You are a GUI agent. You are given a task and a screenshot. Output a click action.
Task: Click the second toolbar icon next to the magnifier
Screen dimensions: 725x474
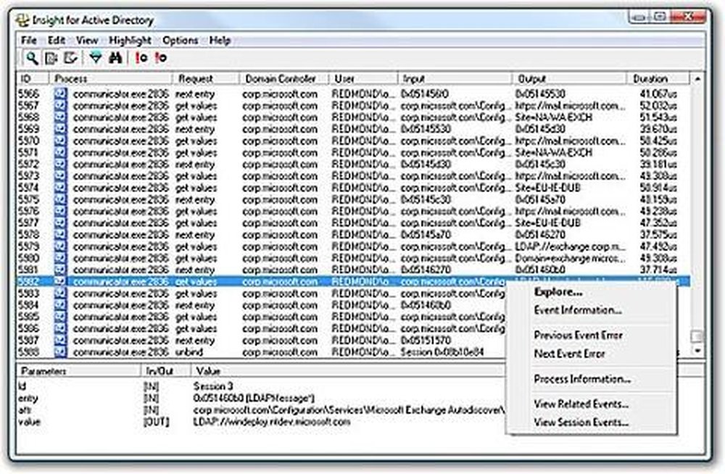tap(51, 58)
